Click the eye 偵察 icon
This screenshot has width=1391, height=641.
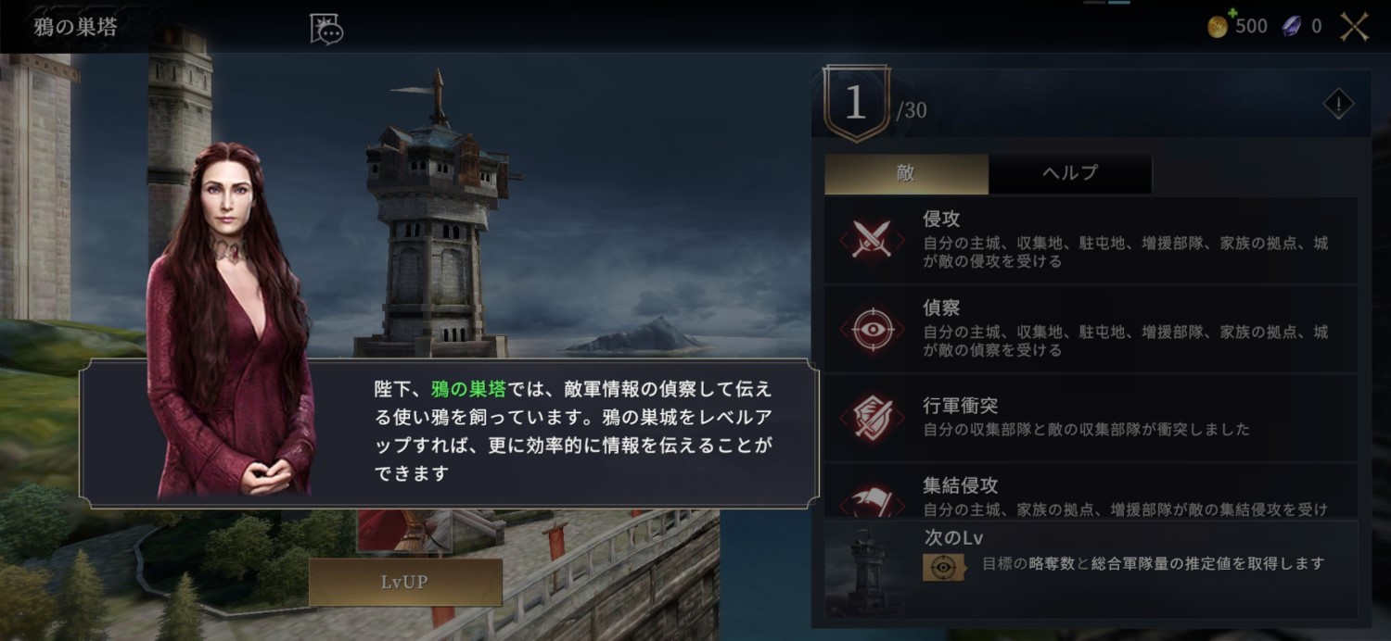click(872, 328)
